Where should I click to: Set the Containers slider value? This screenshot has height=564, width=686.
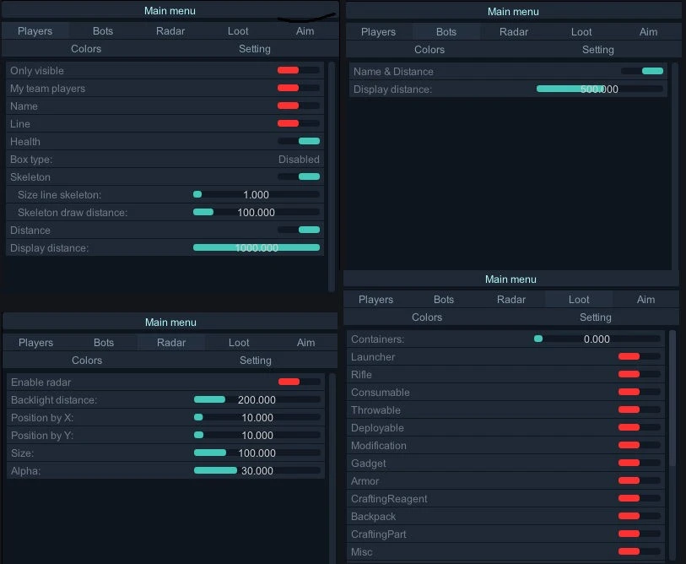597,339
